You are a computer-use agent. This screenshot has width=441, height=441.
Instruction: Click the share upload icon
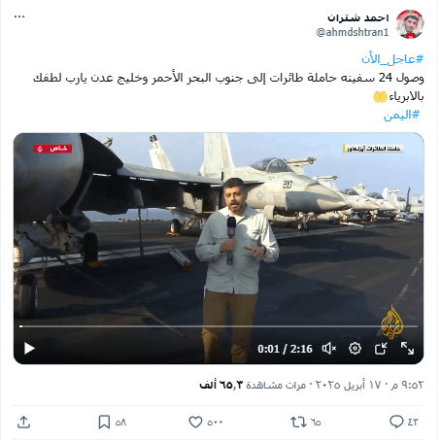(23, 422)
